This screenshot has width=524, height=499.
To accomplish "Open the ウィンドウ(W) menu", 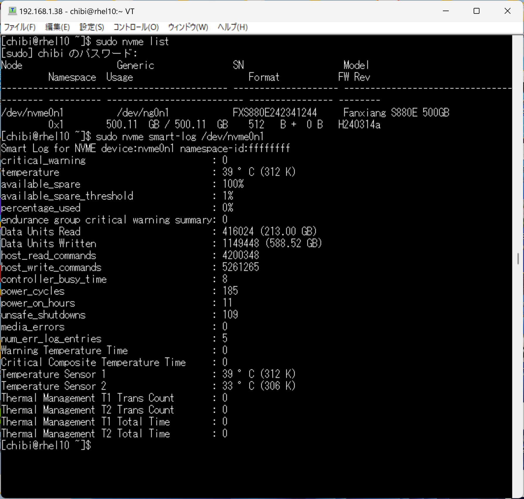I will coord(188,27).
